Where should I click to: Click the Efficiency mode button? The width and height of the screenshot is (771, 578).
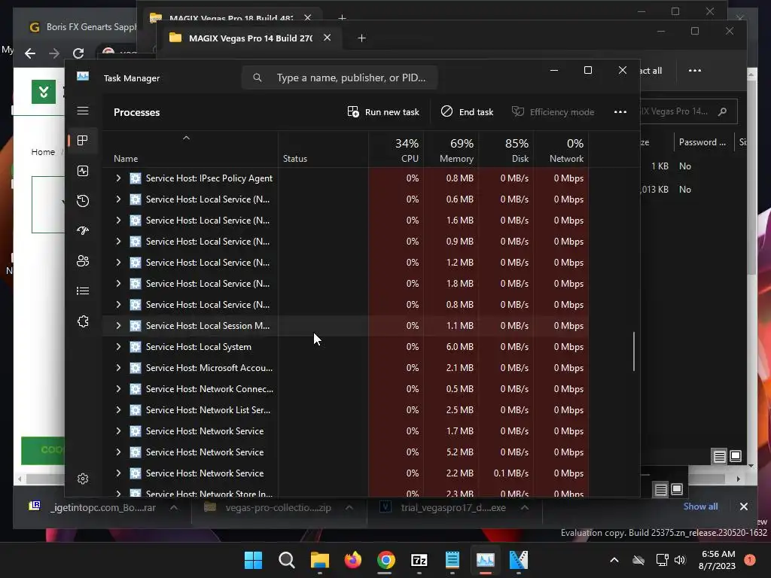(x=553, y=112)
